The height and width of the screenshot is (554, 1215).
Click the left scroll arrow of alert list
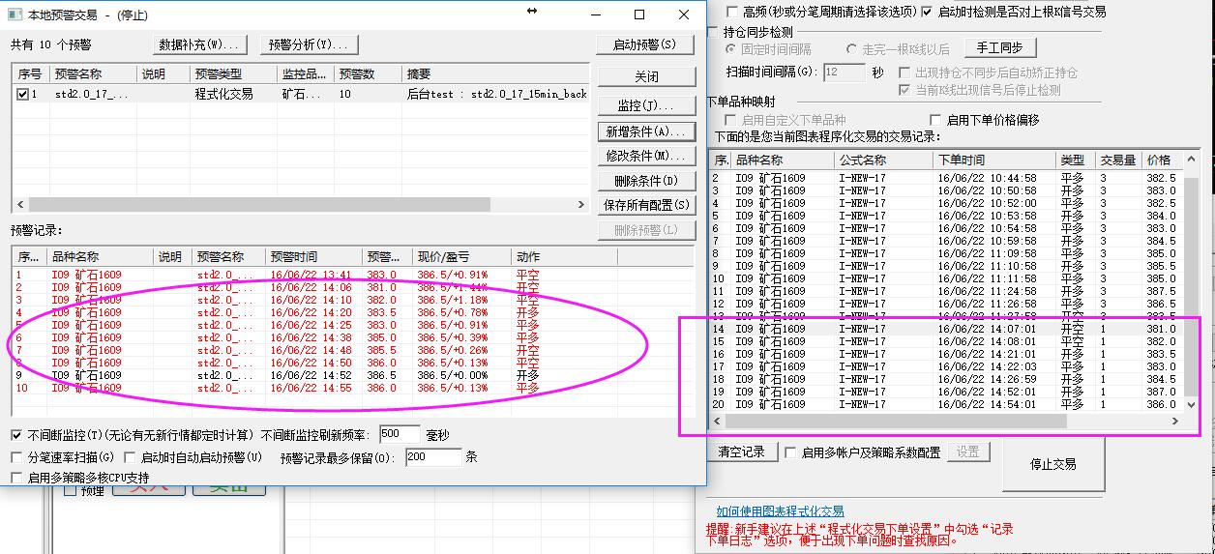(18, 205)
